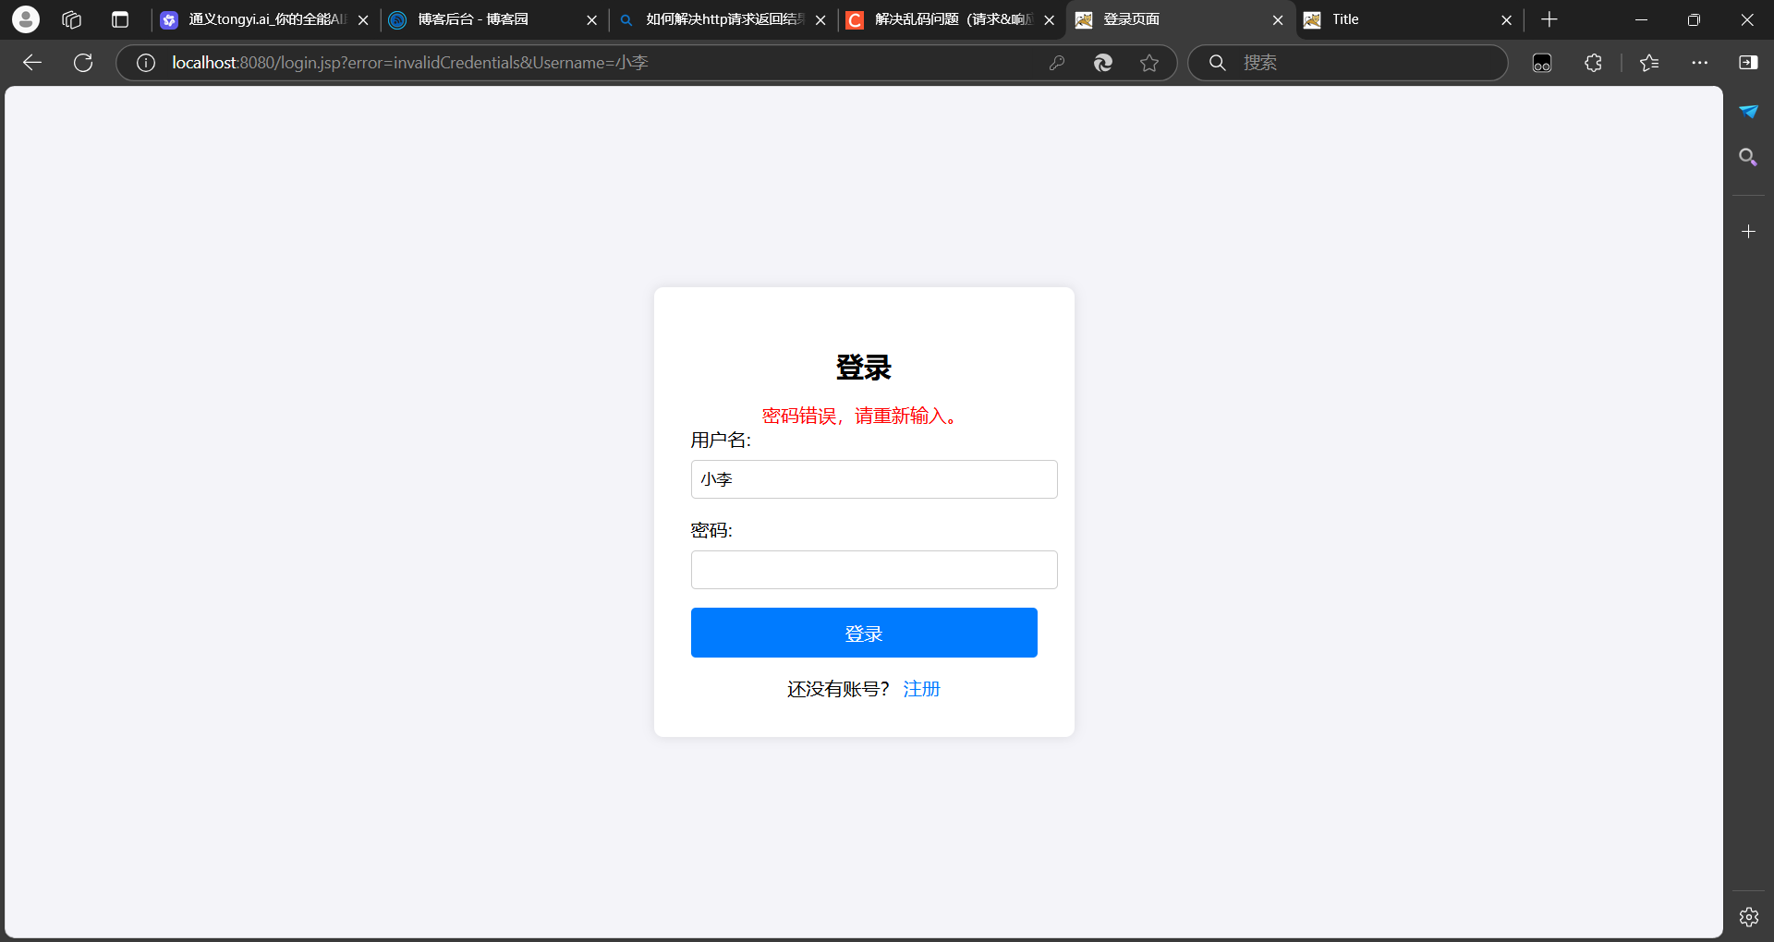This screenshot has height=942, width=1774.
Task: Focus the 用户名 input containing 小李
Action: [x=874, y=479]
